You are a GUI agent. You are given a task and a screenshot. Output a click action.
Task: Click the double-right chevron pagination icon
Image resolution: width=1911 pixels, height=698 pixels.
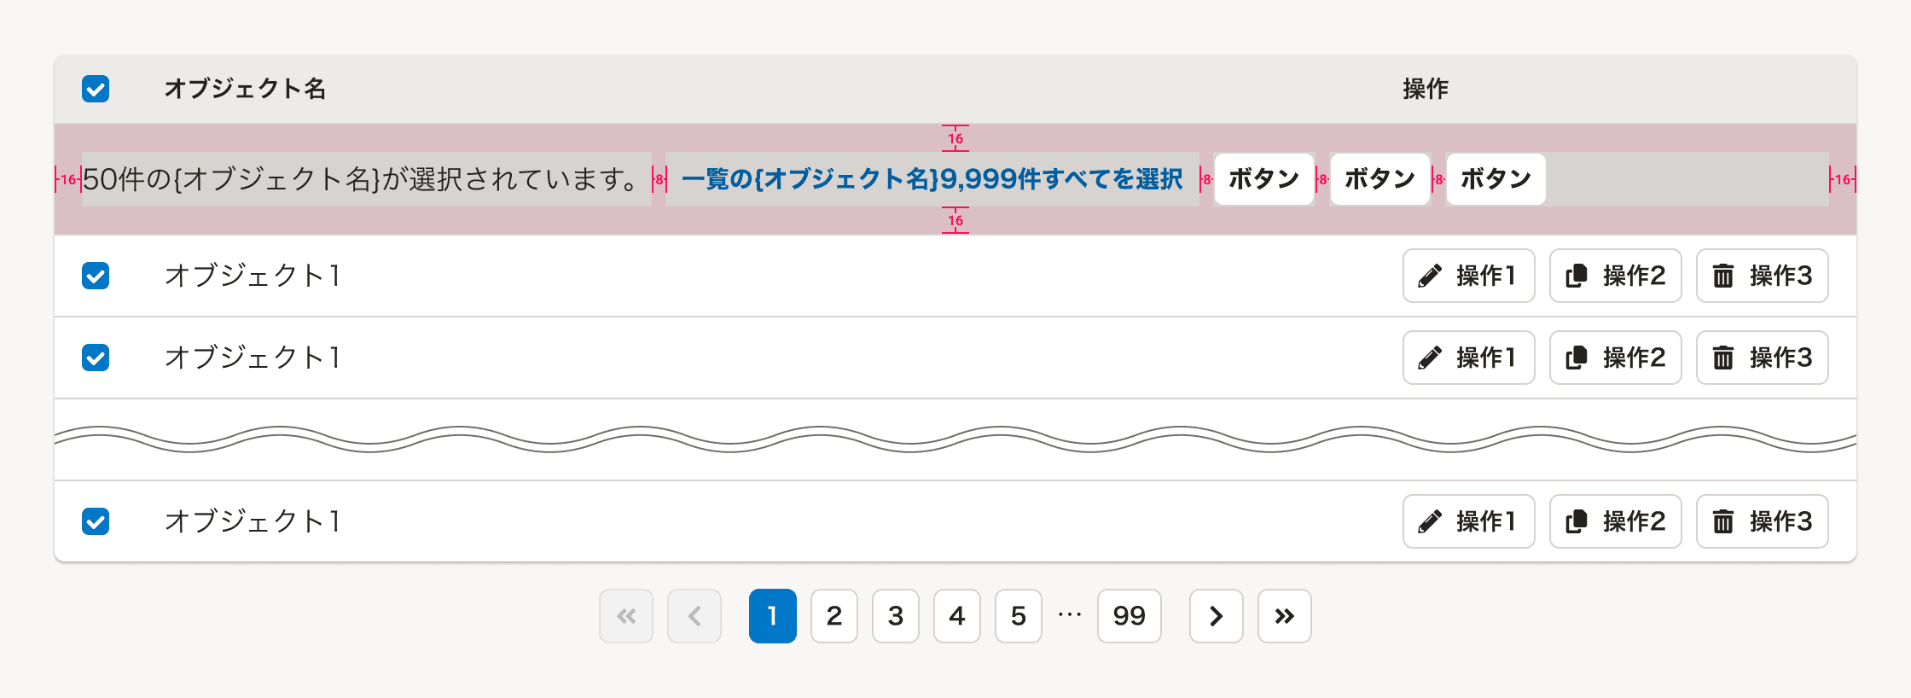coord(1284,616)
